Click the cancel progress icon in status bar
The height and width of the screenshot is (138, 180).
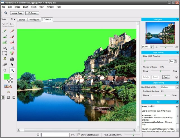point(38,135)
